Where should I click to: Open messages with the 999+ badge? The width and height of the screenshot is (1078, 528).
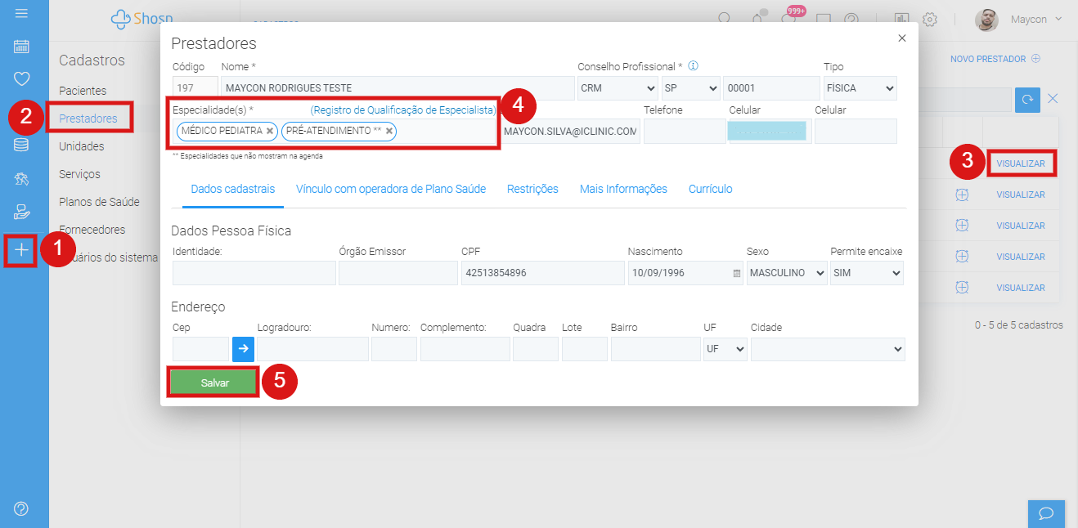(790, 17)
